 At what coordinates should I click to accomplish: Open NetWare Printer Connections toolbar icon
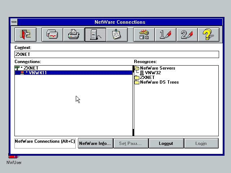point(74,35)
